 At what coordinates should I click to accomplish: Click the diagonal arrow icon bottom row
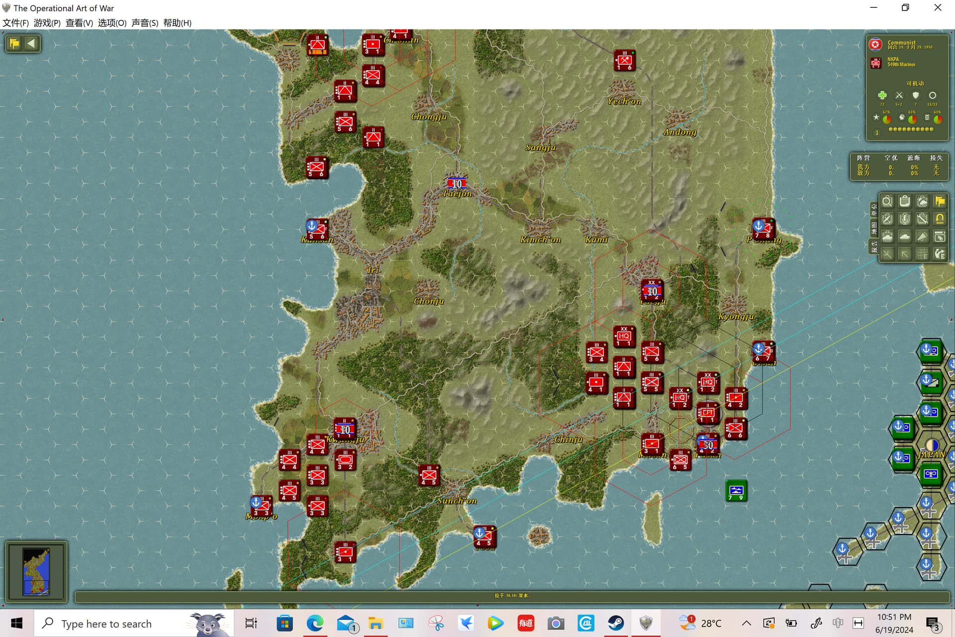(905, 254)
